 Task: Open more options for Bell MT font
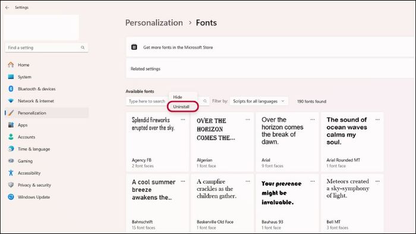pyautogui.click(x=377, y=182)
